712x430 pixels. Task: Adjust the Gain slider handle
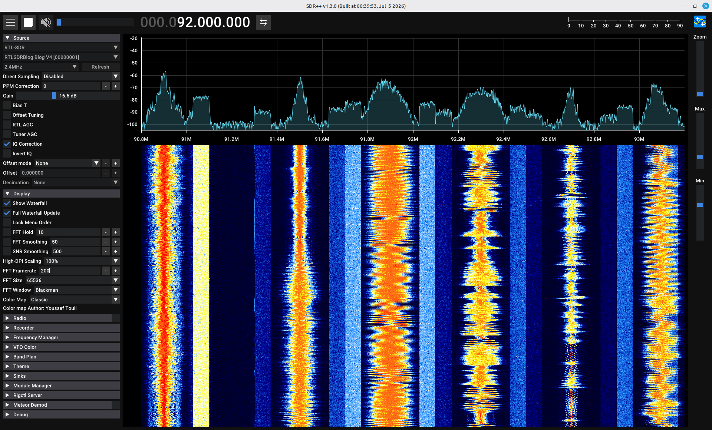click(x=54, y=96)
